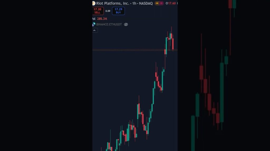Select the latest red candle at chart top
The image size is (270, 151).
(x=173, y=44)
